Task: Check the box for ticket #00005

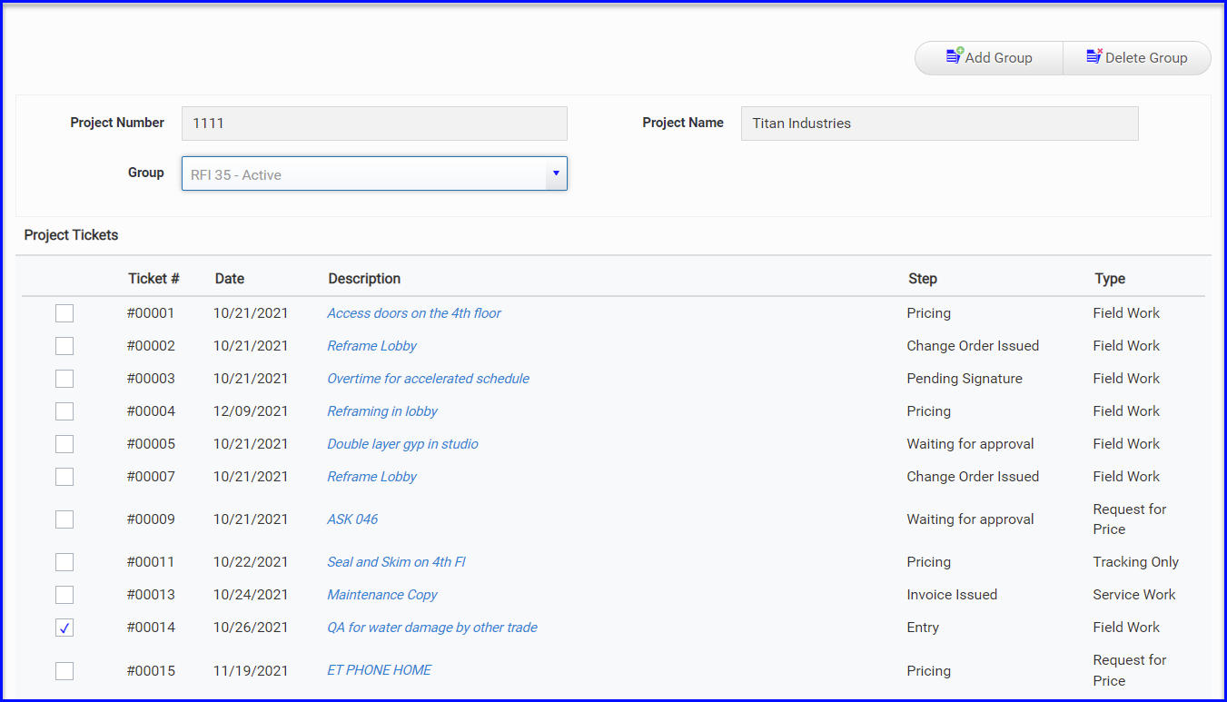Action: [64, 444]
